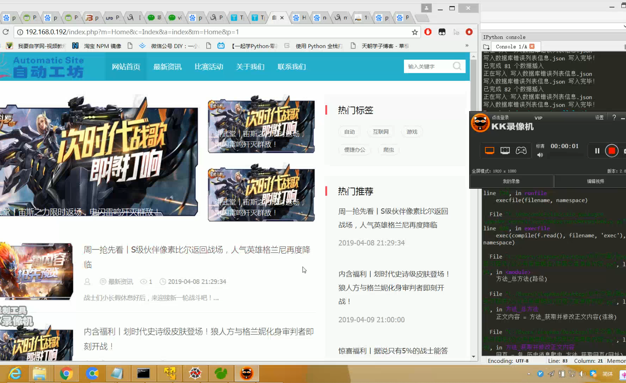The height and width of the screenshot is (383, 626).
Task: Bookmark this page with the star icon
Action: (x=415, y=32)
